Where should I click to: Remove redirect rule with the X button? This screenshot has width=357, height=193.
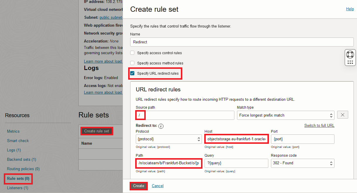click(x=342, y=115)
